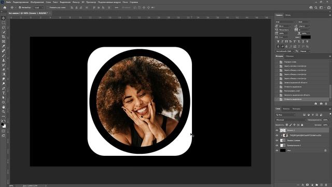Select the Horizontal Type tool
This screenshot has width=332, height=187.
pyautogui.click(x=4, y=93)
